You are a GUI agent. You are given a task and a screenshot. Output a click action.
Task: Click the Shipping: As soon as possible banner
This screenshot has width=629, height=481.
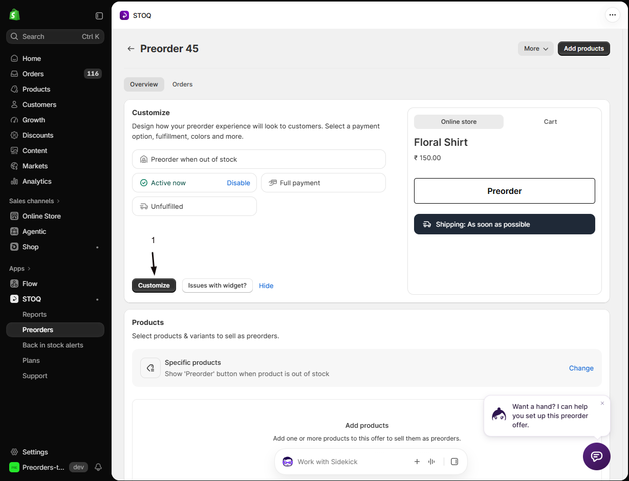tap(505, 224)
